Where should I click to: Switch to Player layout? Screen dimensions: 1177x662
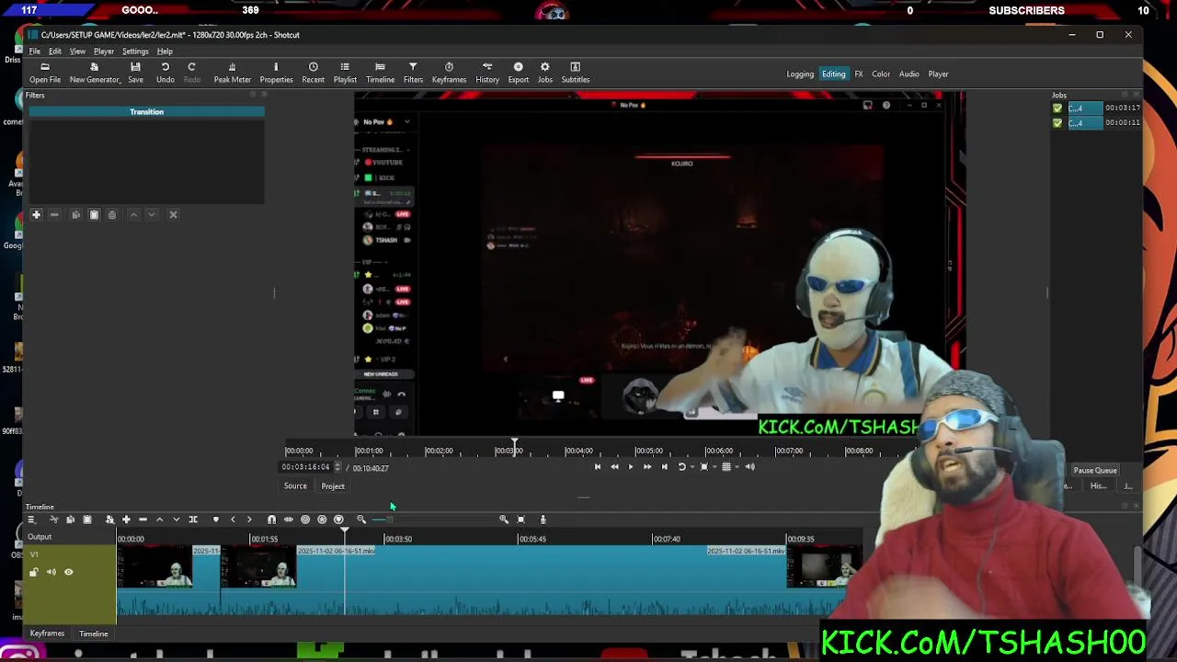point(938,74)
